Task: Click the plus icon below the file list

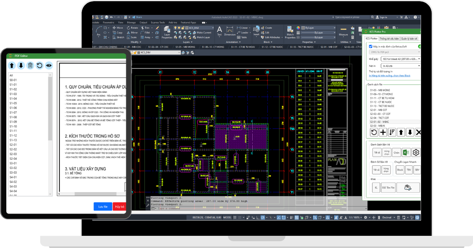Action: coord(383,132)
